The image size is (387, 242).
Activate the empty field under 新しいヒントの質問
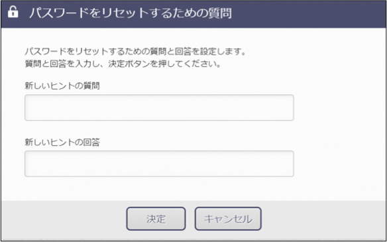(x=159, y=107)
